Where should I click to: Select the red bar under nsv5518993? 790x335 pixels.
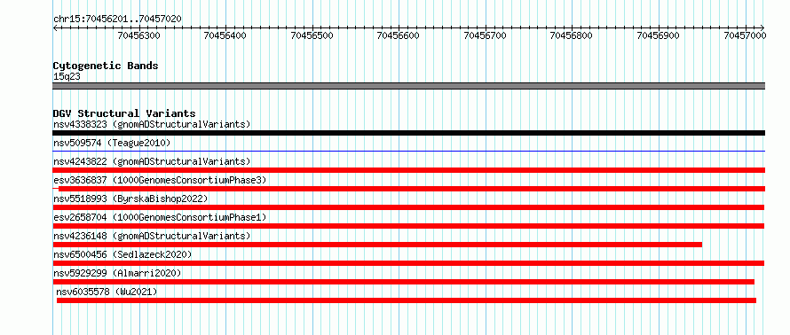click(x=408, y=207)
